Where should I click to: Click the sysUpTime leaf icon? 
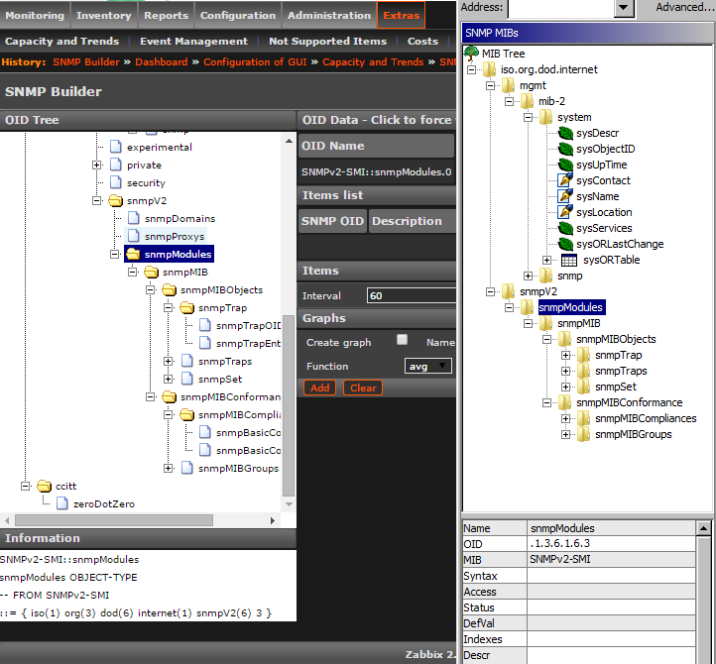pos(565,165)
